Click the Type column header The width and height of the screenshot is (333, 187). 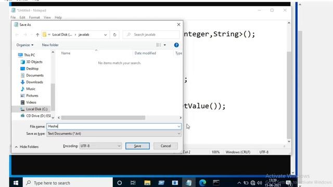click(178, 53)
